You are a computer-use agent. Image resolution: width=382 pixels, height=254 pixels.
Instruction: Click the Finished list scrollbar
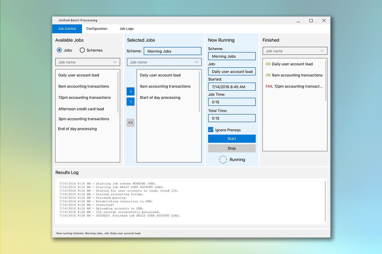(325, 81)
